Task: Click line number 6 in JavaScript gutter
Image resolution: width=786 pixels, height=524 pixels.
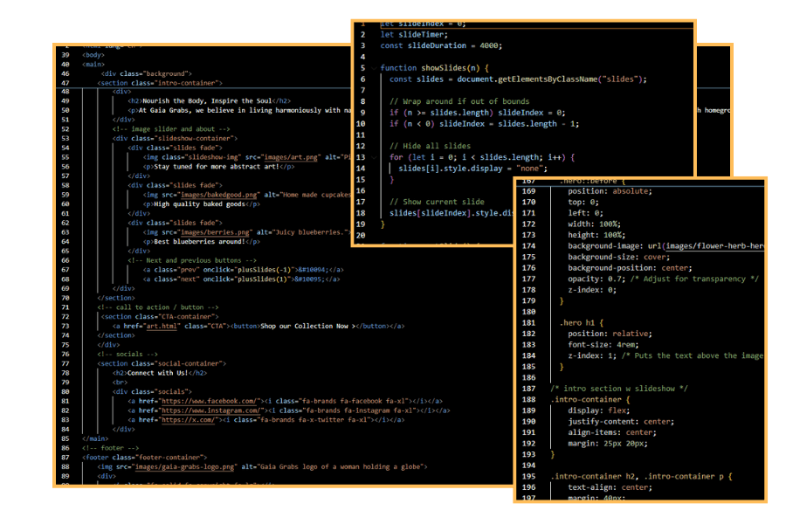Action: [x=362, y=79]
